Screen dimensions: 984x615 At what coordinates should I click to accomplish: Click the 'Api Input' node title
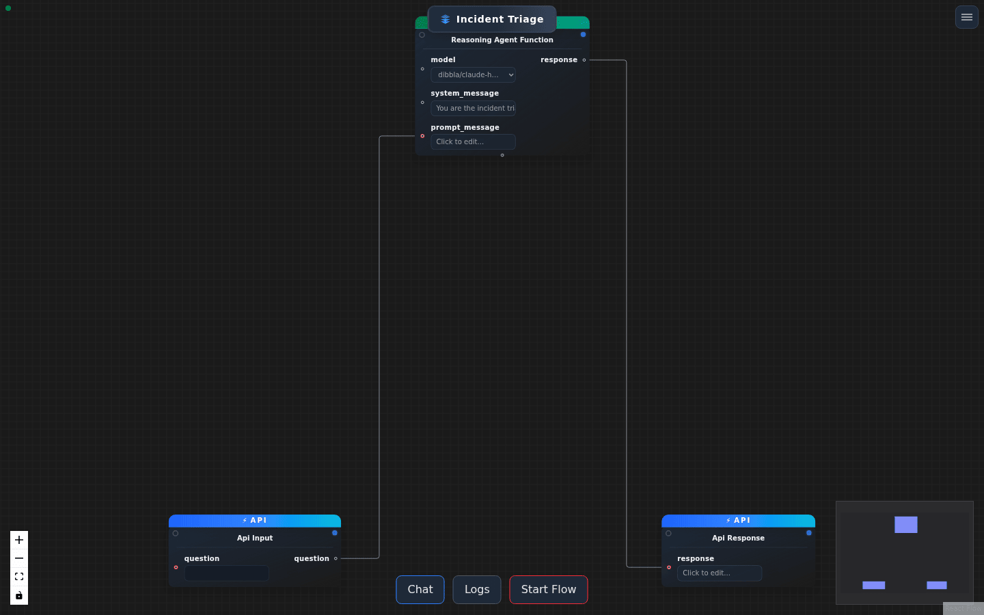255,538
